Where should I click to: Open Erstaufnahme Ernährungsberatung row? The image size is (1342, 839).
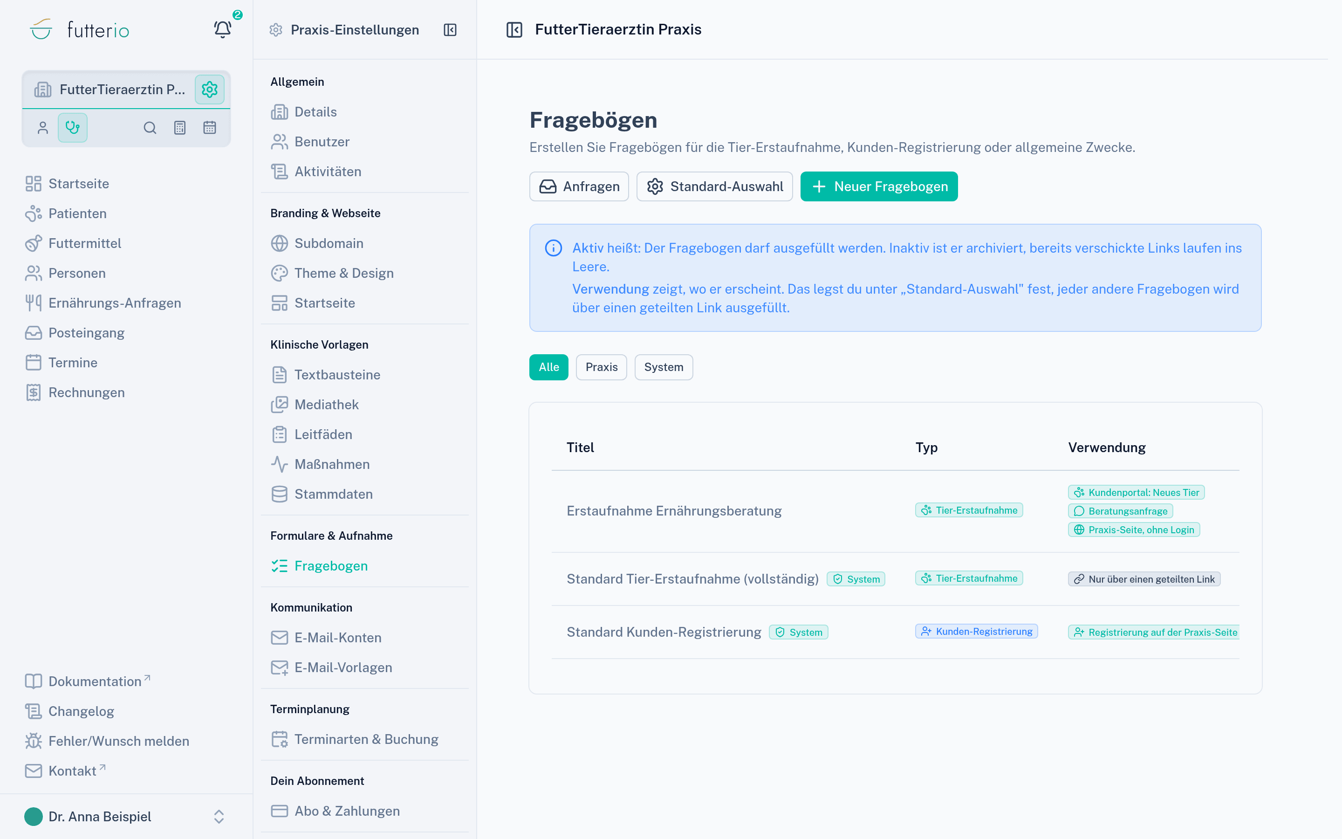pos(895,511)
